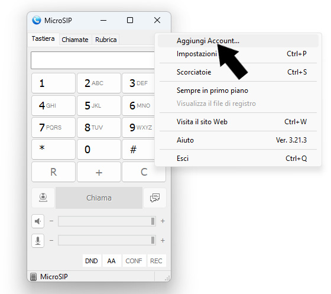Minimize the MicroSIP window
Viewport: 331px width, 294px height.
pos(103,20)
